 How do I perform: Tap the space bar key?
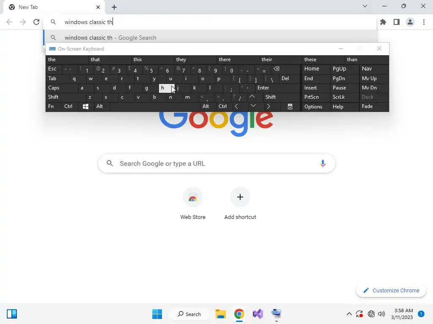coord(155,107)
